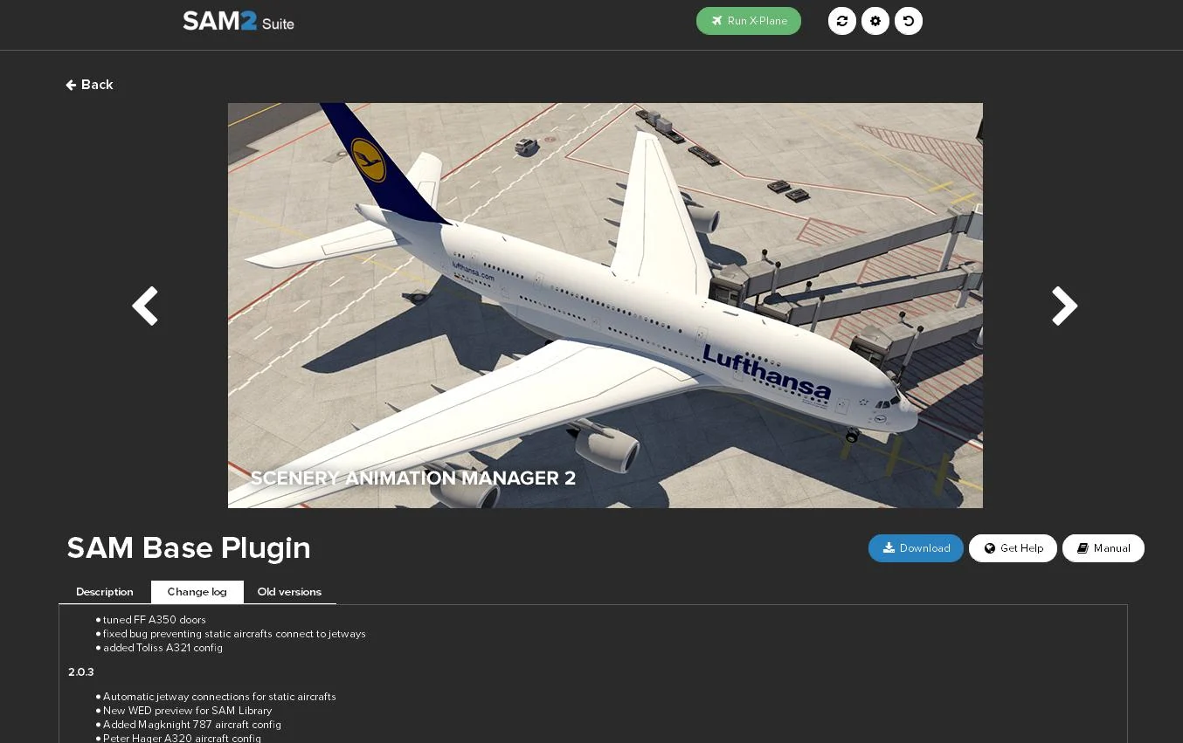The width and height of the screenshot is (1183, 743).
Task: Click the 2.0.3 version heading
Action: tap(81, 672)
